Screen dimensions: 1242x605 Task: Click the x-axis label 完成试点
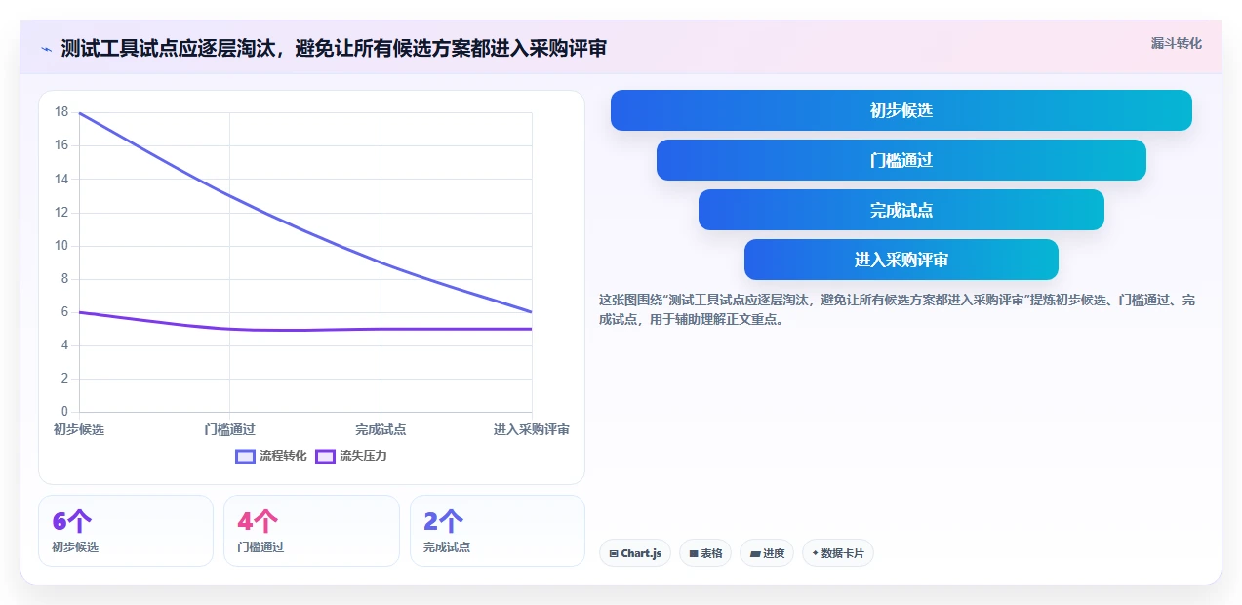(x=381, y=429)
